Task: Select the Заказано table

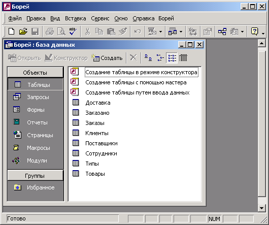Action: [97, 113]
